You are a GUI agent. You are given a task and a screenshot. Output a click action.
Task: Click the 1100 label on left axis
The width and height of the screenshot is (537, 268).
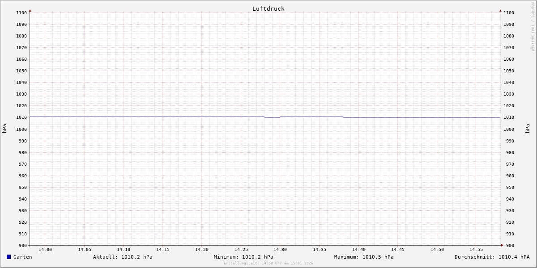click(x=21, y=13)
